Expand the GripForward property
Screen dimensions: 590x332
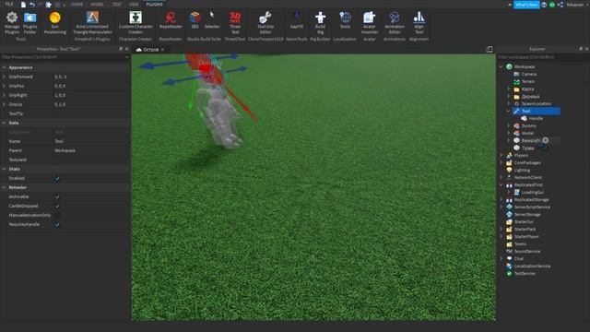[4, 77]
